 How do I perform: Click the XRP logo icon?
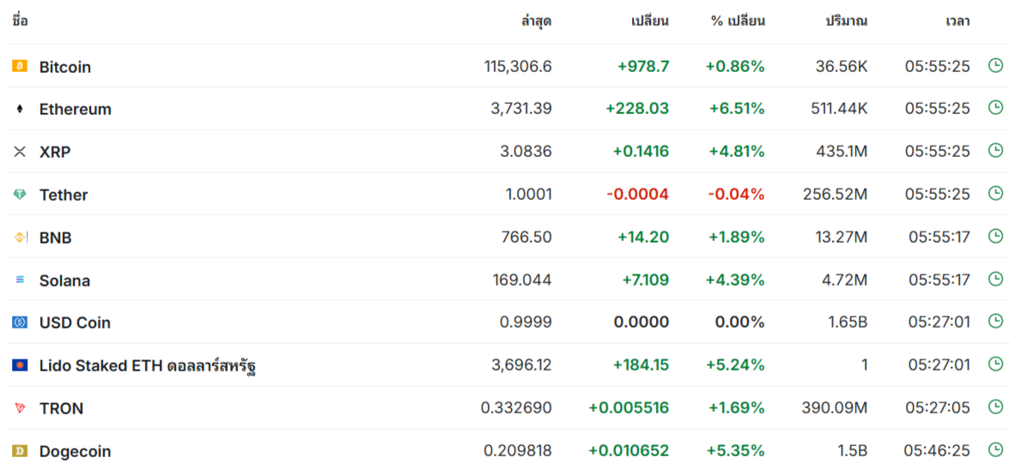(20, 152)
